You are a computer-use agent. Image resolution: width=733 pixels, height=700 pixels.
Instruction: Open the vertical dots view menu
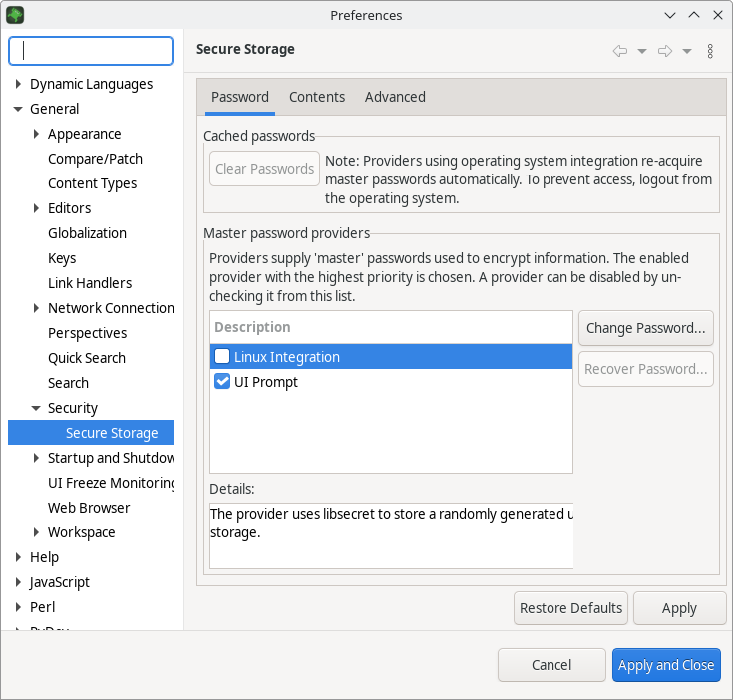[710, 51]
